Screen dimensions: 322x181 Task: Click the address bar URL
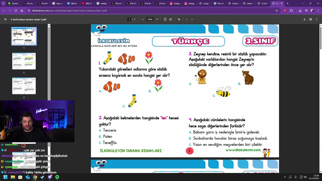tap(69, 11)
